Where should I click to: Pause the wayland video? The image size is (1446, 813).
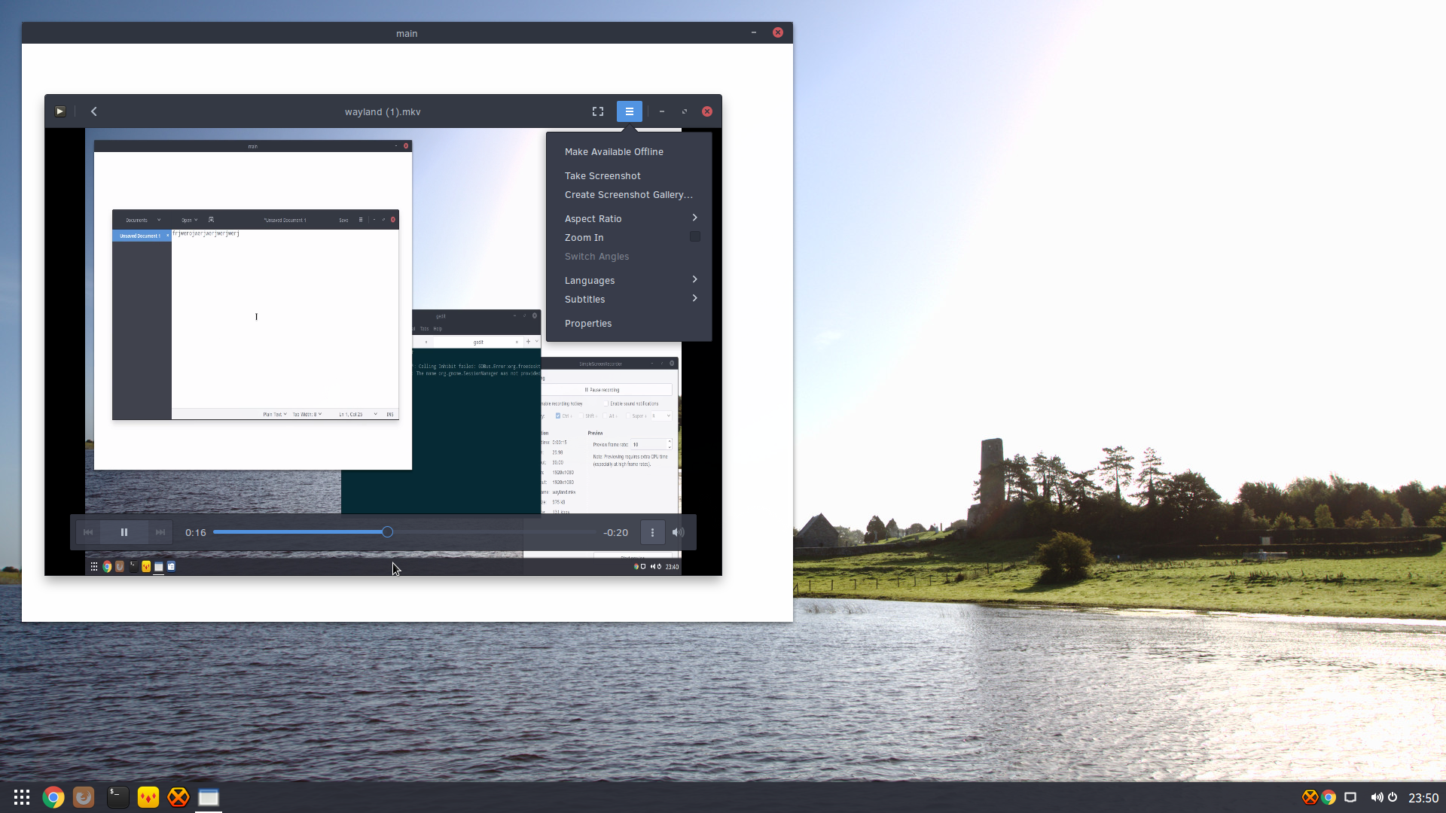click(x=124, y=532)
